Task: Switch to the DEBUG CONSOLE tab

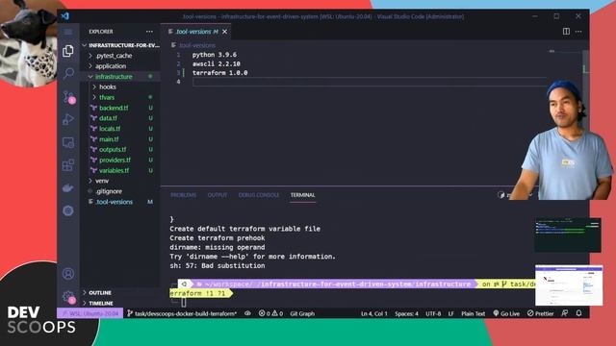Action: pyautogui.click(x=259, y=195)
